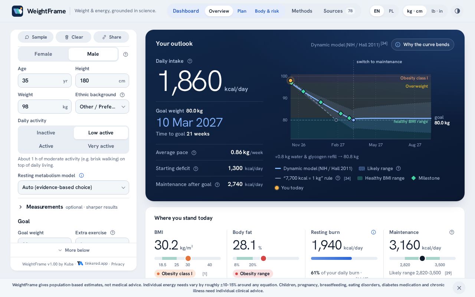
Task: Show help for Starting deficit
Action: (196, 169)
